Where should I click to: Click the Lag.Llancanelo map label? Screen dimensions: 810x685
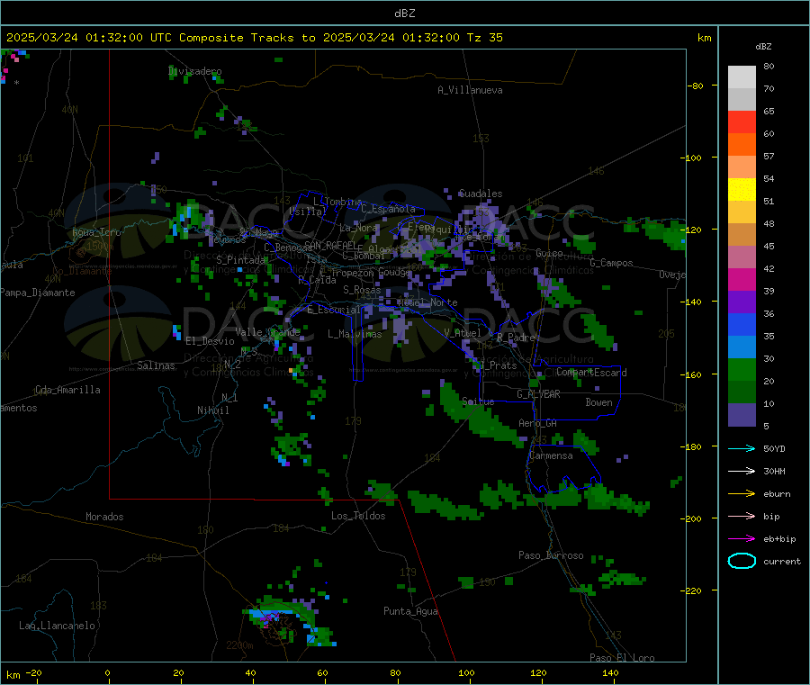click(x=57, y=626)
